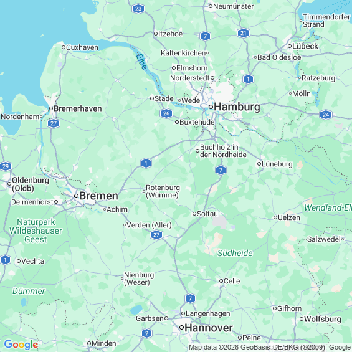352x352 pixels.
Task: Click the A23 highway shield near Itzehoe
Action: [x=138, y=9]
